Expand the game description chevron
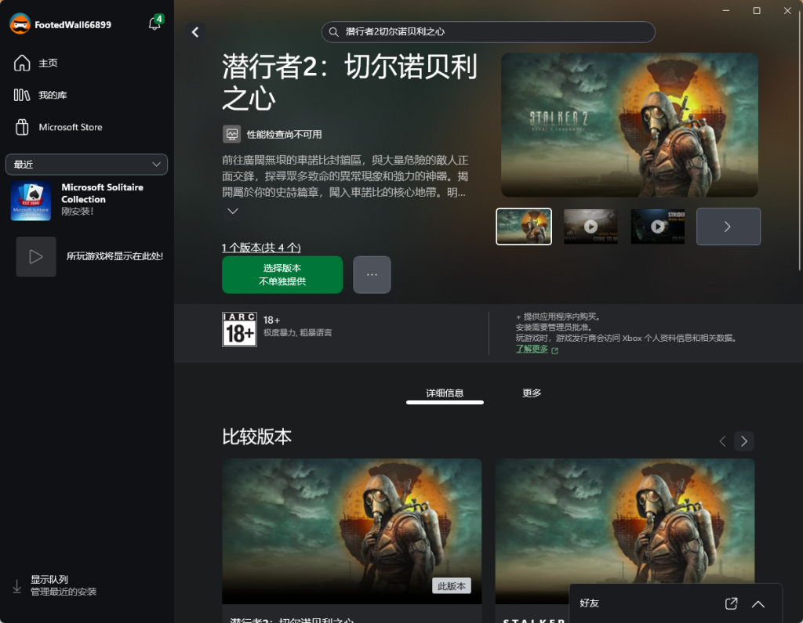Screen dimensions: 803x623 coord(232,211)
